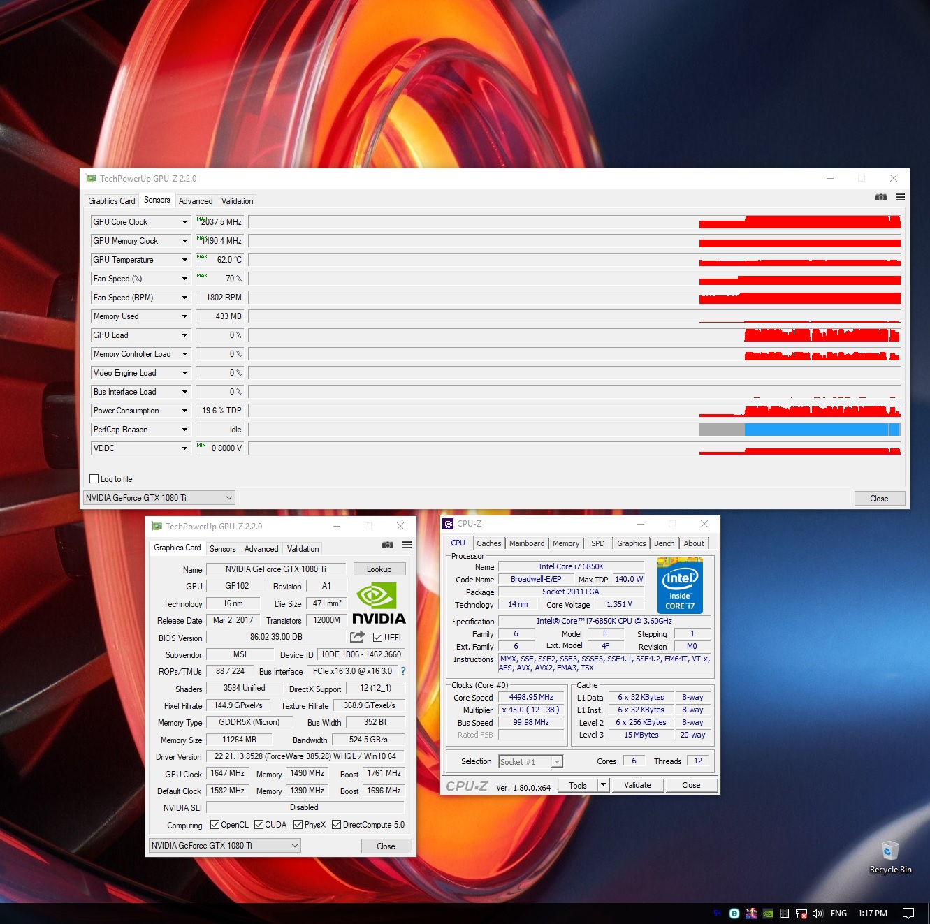Open the Action Center notification icon
Screen dimensions: 930x924
[908, 914]
